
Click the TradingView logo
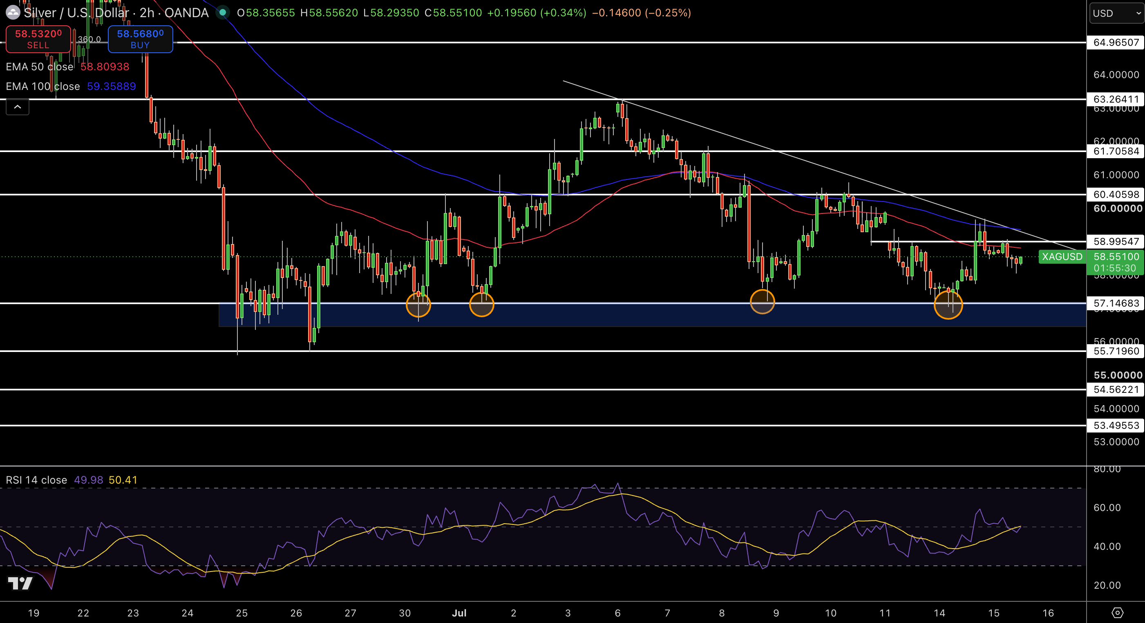20,583
